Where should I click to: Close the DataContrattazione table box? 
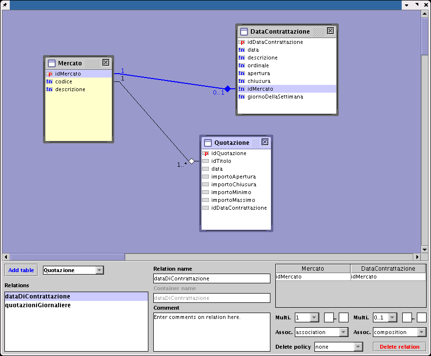(x=330, y=31)
